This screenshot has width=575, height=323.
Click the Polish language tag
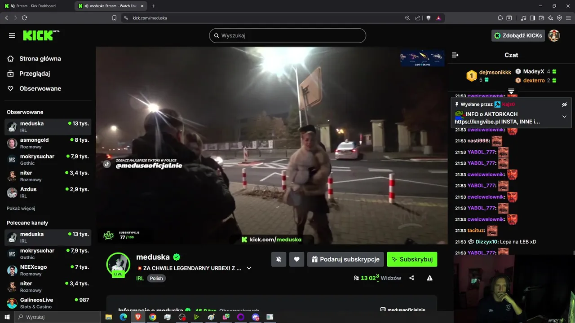click(x=156, y=278)
